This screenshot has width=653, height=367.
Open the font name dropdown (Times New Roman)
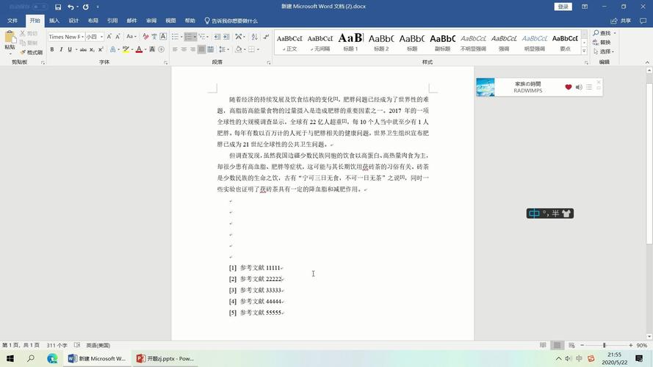[82, 37]
